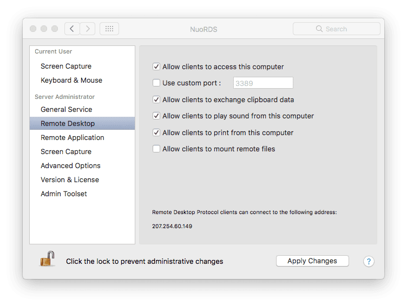The width and height of the screenshot is (407, 306).
Task: Enable Use custom port checkbox
Action: tap(156, 83)
